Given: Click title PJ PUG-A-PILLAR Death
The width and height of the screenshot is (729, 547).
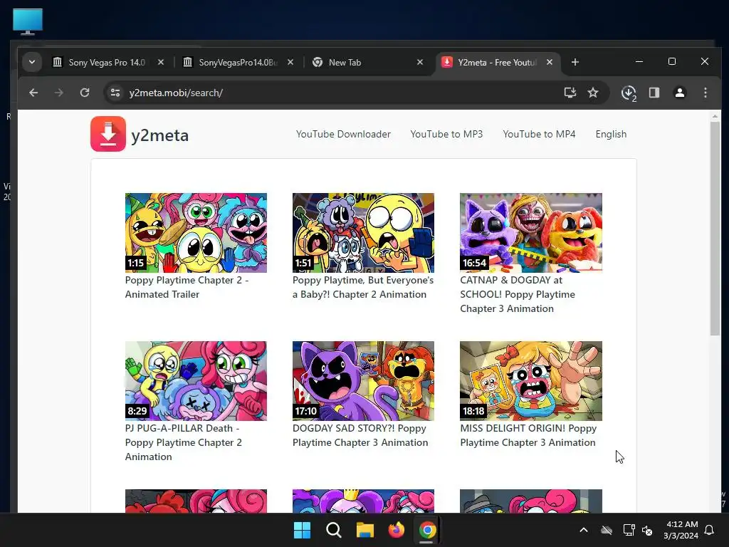Looking at the screenshot, I should tap(184, 442).
